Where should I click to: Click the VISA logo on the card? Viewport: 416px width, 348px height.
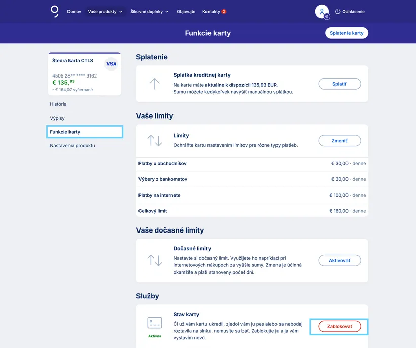111,63
